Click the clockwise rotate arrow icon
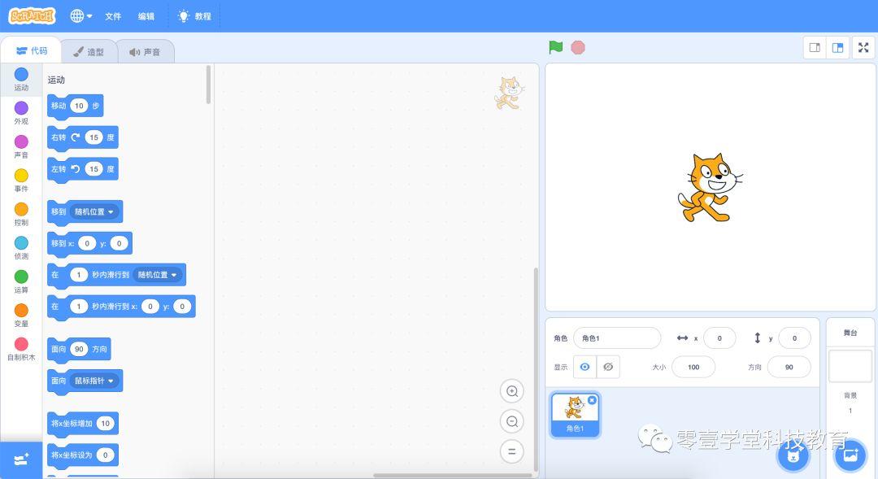The width and height of the screenshot is (878, 479). (x=75, y=137)
